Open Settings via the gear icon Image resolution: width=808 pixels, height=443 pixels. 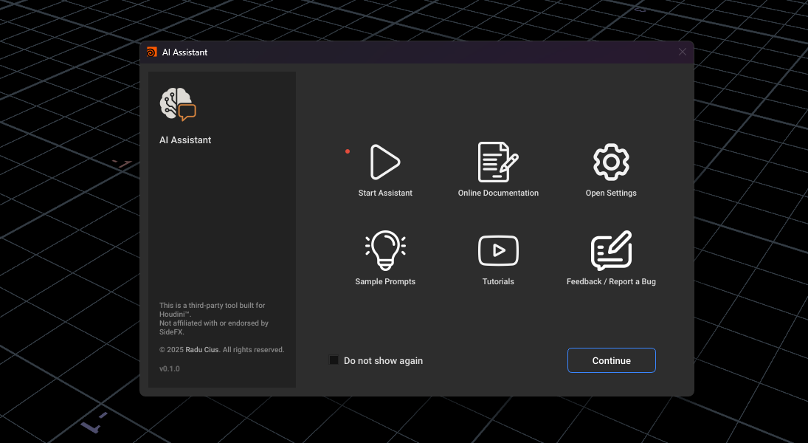coord(611,162)
